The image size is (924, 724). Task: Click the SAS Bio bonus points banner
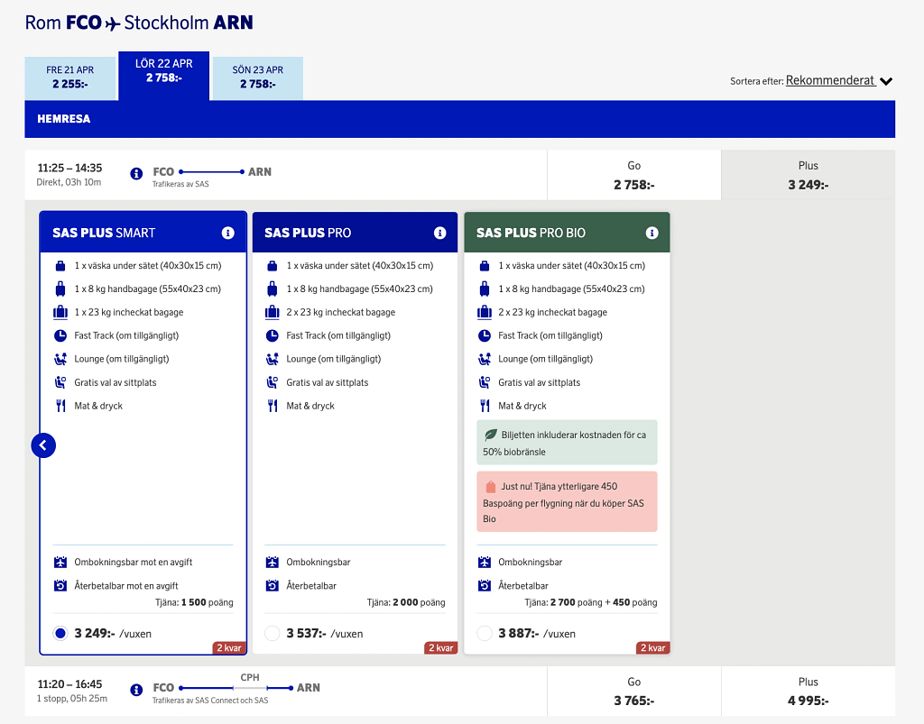(567, 501)
